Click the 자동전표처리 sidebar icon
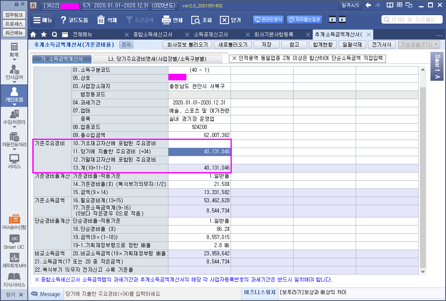 (x=14, y=139)
